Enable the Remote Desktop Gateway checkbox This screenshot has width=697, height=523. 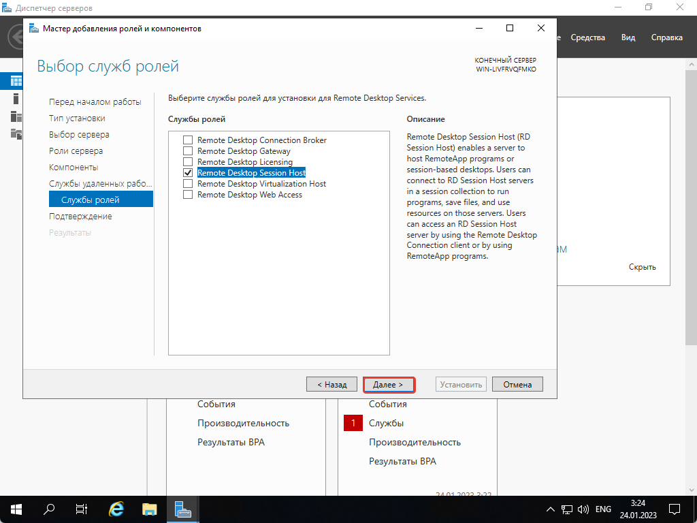(x=188, y=151)
